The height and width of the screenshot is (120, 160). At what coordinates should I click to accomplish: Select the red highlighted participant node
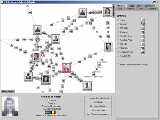coord(66,68)
